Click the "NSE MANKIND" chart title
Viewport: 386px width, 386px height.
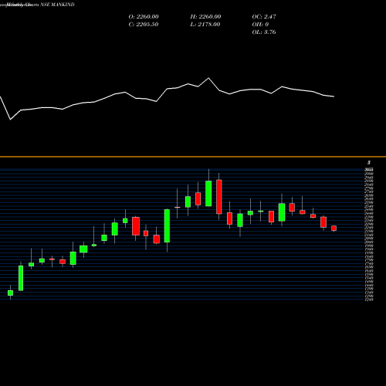58,5
